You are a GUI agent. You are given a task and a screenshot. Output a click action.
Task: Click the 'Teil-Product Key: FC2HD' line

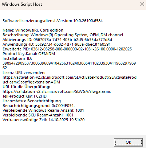point(24,96)
